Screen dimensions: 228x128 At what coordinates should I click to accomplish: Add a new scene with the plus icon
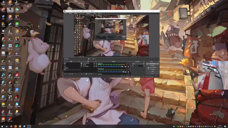(65, 74)
